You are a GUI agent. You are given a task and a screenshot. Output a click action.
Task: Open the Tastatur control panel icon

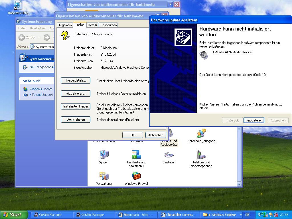coord(169,155)
